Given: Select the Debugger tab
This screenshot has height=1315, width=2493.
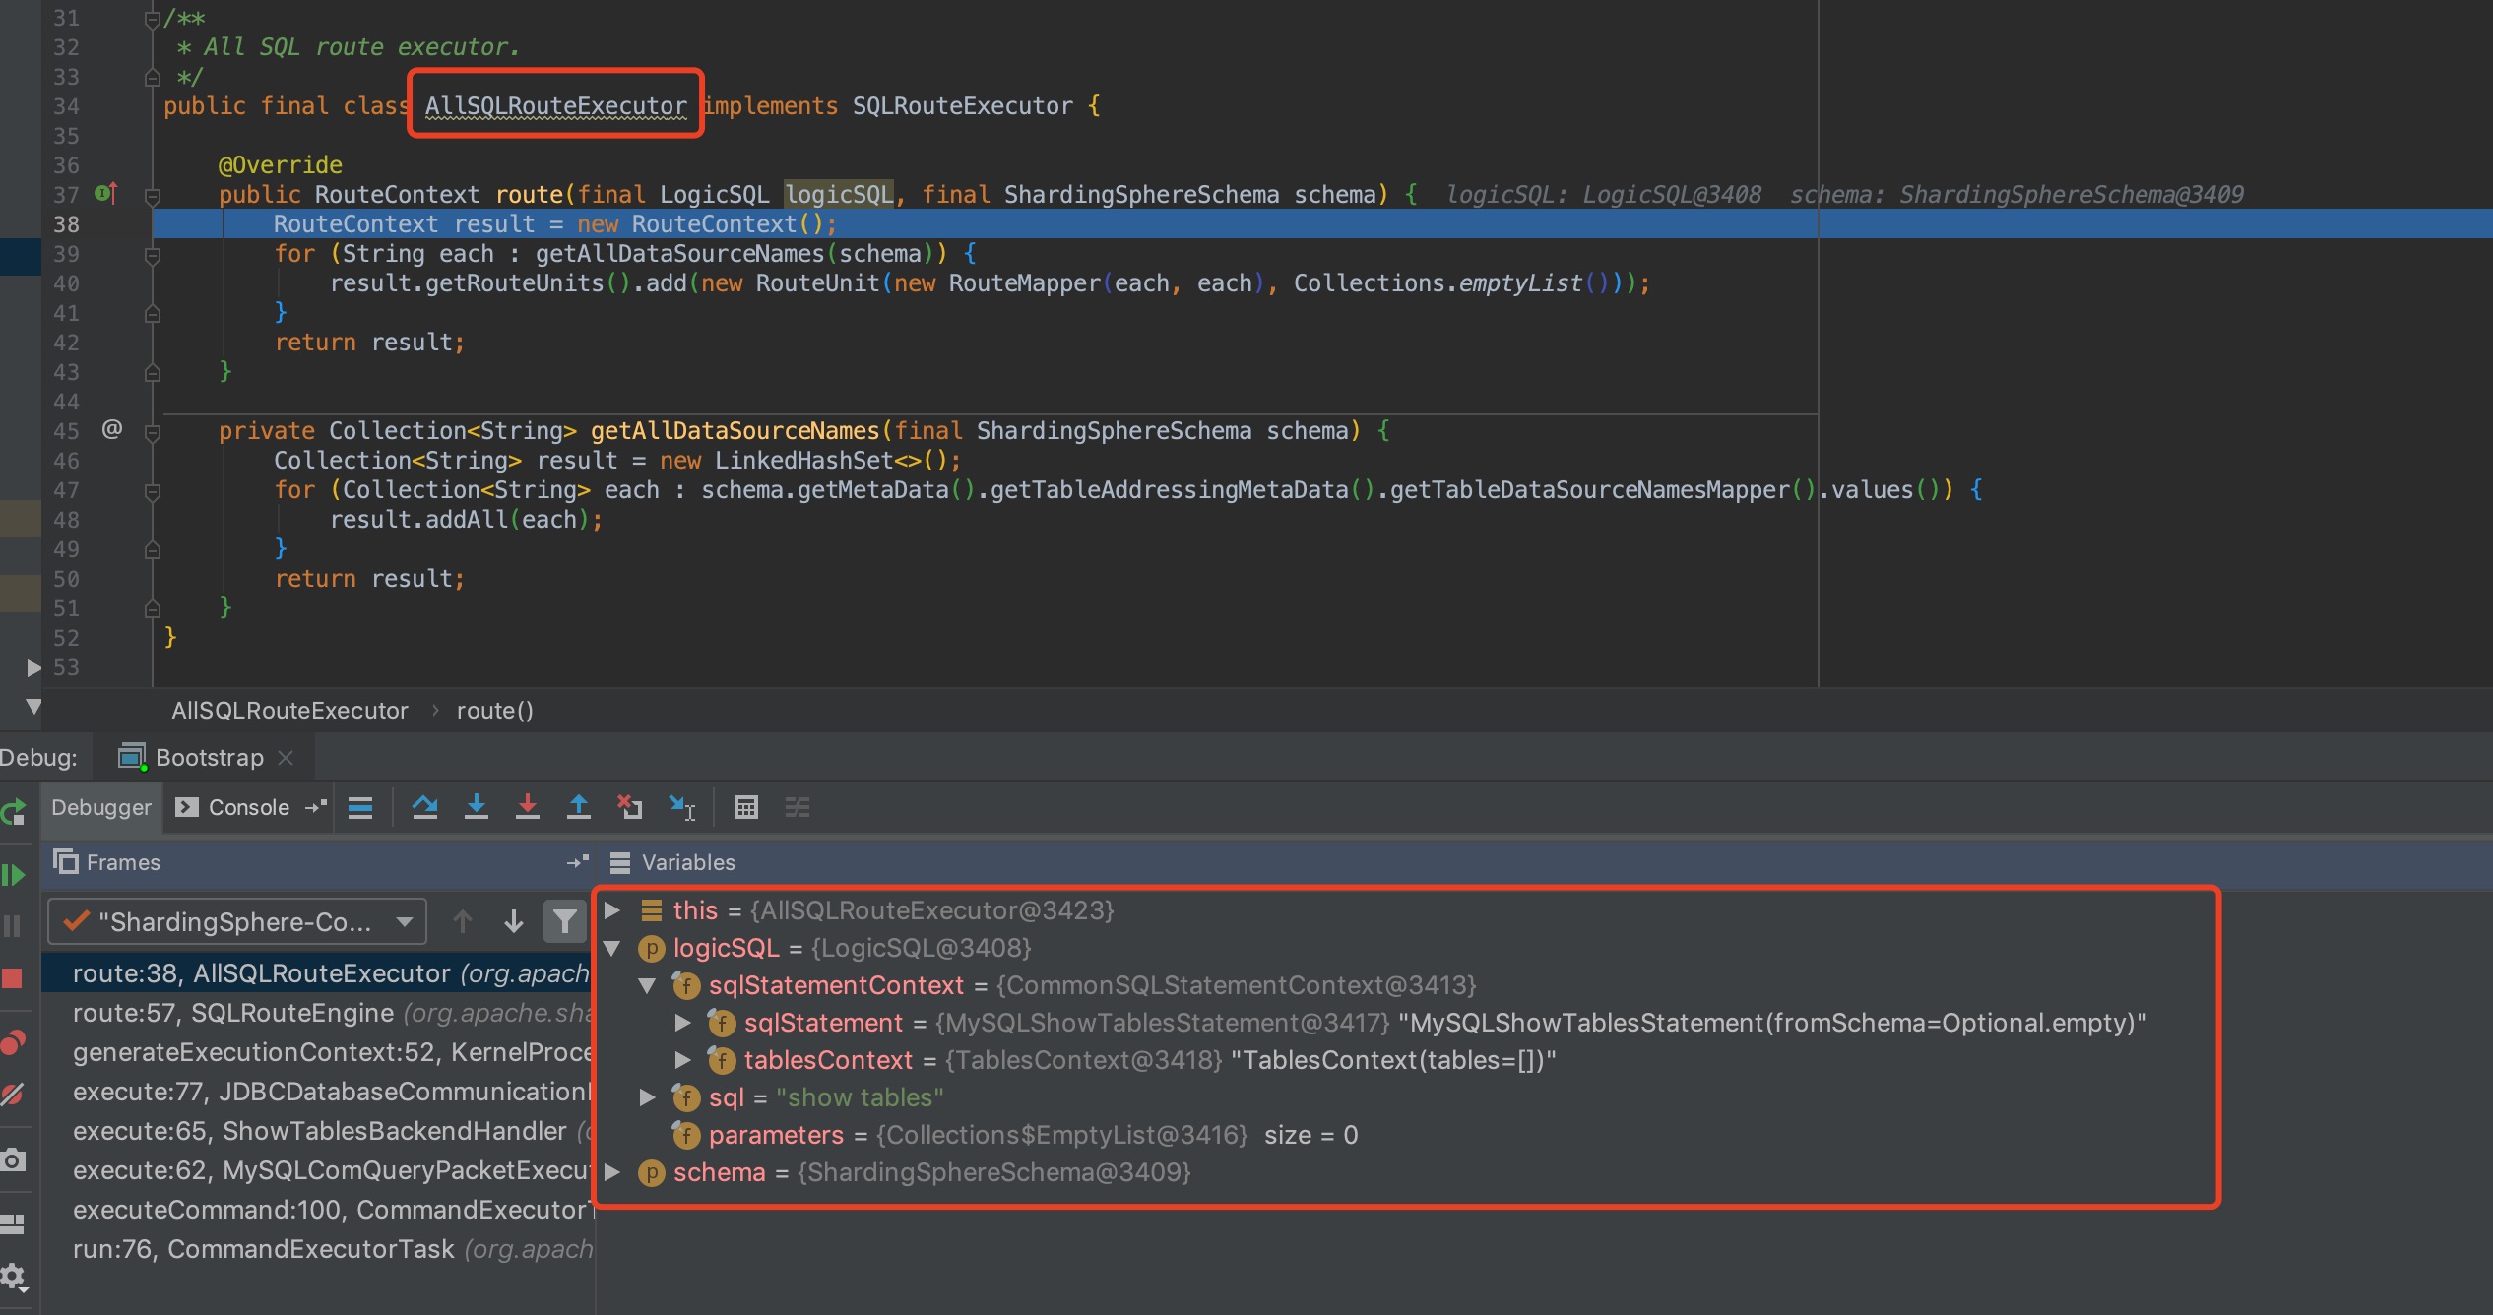Looking at the screenshot, I should tap(100, 807).
